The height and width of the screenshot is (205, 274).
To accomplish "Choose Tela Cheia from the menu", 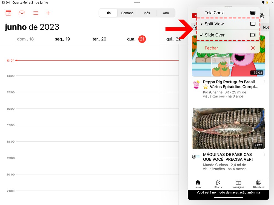I will (x=228, y=13).
